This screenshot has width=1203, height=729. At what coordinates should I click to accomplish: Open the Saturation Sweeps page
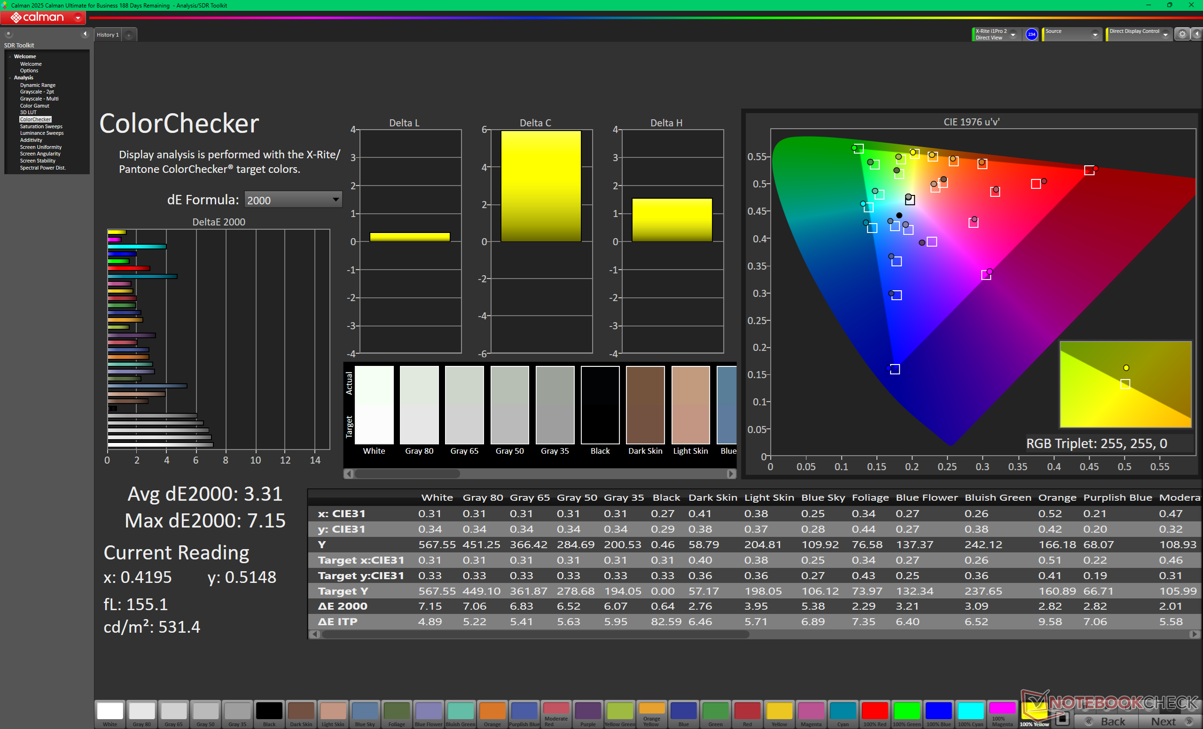[x=41, y=126]
